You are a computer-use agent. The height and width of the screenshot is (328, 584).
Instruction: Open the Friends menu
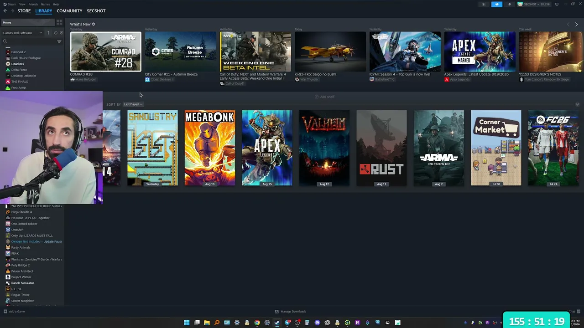(33, 4)
